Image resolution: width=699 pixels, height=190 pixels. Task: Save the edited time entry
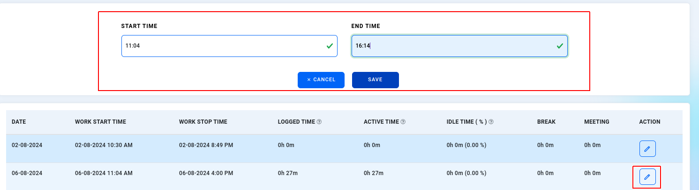(x=376, y=80)
